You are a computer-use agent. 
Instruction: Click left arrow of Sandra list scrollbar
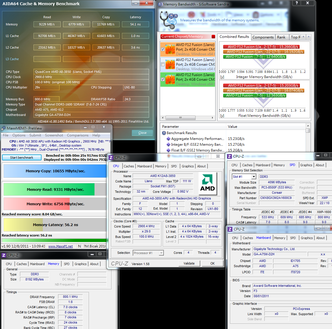click(x=163, y=118)
